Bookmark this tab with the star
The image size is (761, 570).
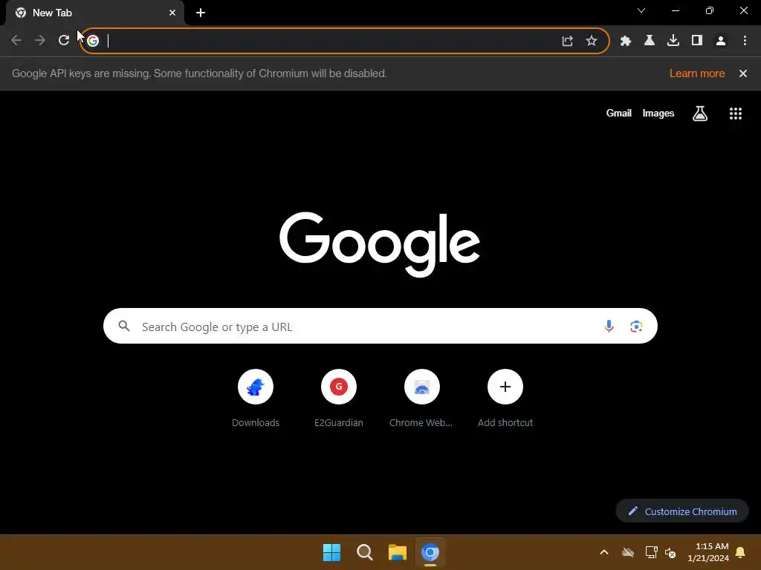click(591, 41)
